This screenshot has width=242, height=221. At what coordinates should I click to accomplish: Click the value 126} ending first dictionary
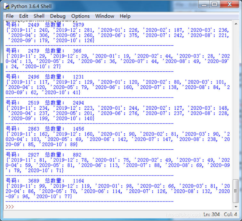[89, 41]
